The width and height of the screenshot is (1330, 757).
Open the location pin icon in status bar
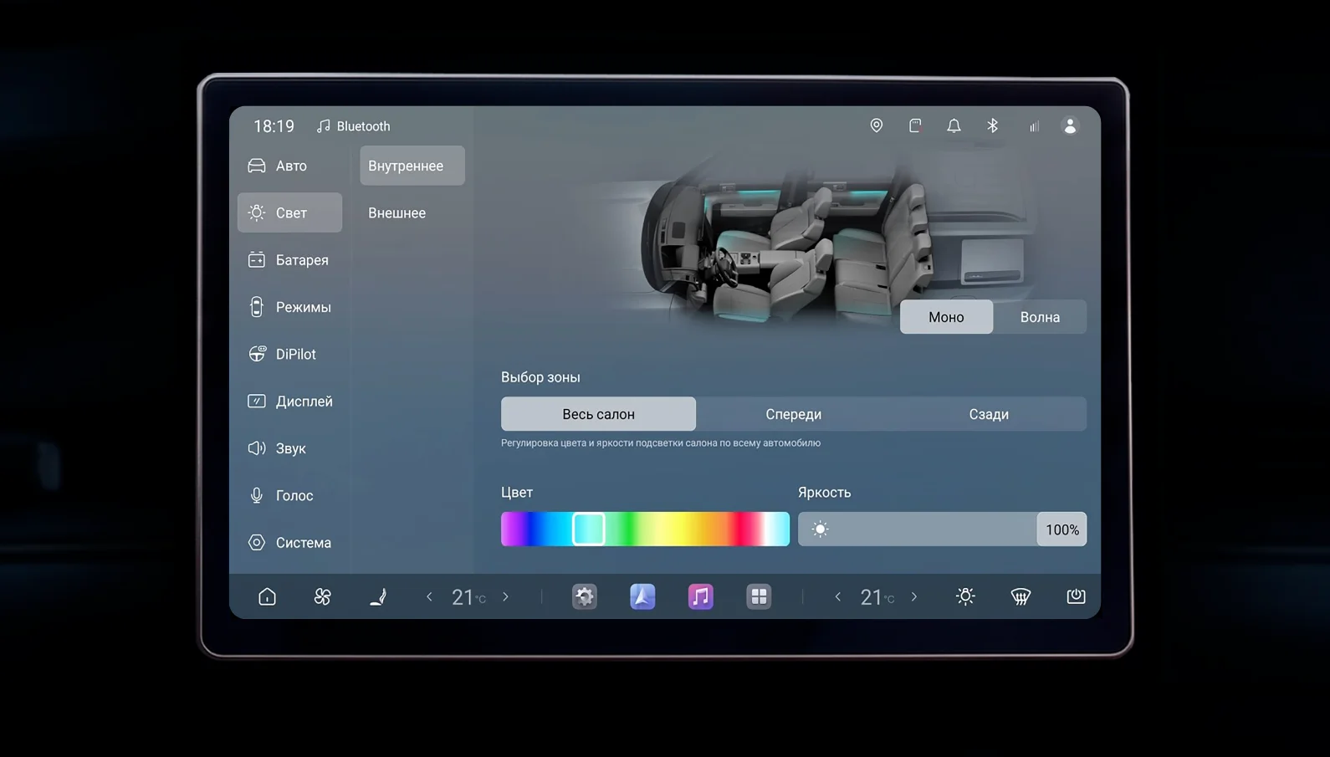[x=876, y=125]
